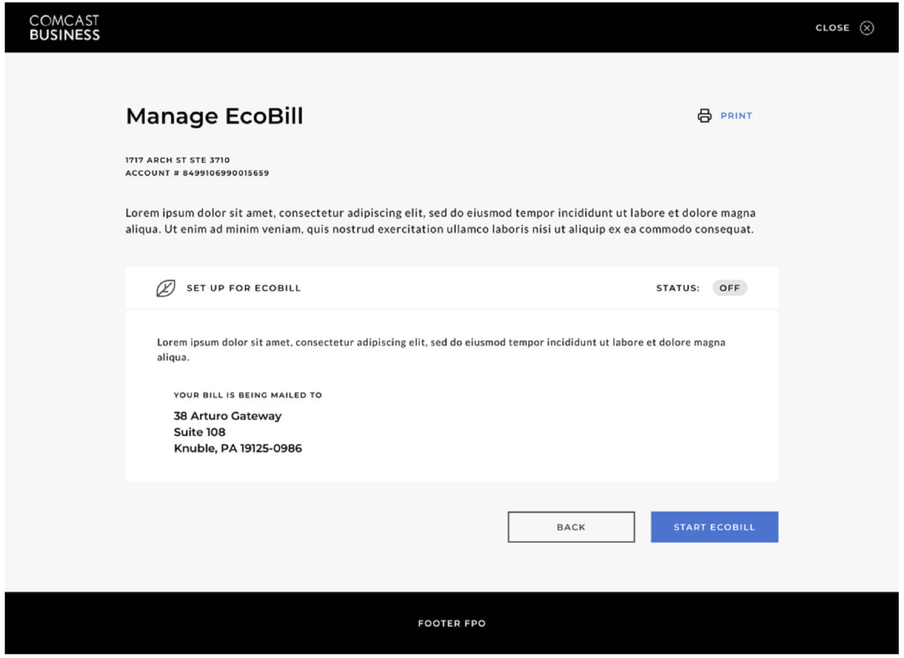Screen dimensions: 904x658
Task: Click the BACK button
Action: coord(571,527)
